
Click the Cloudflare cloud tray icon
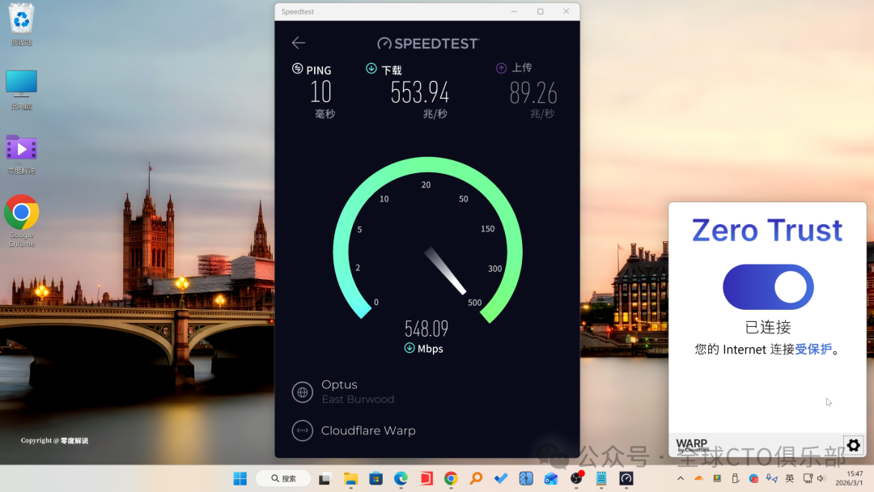pyautogui.click(x=699, y=478)
